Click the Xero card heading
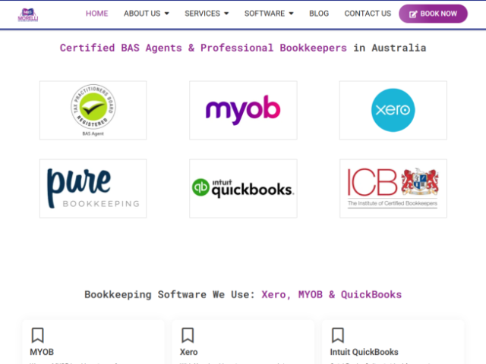The height and width of the screenshot is (364, 486). [189, 352]
